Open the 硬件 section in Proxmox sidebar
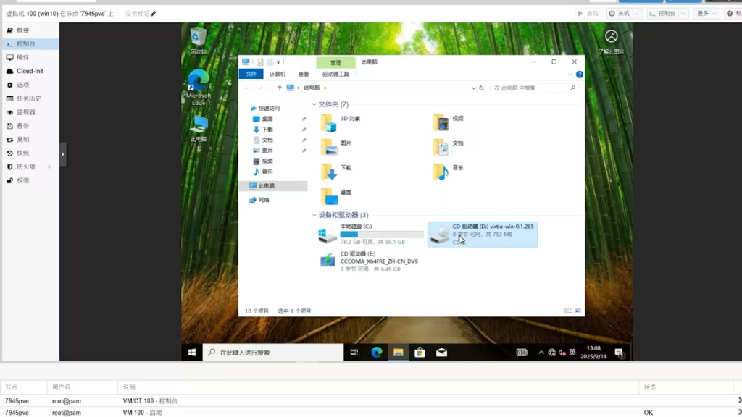The height and width of the screenshot is (417, 742). [x=23, y=57]
